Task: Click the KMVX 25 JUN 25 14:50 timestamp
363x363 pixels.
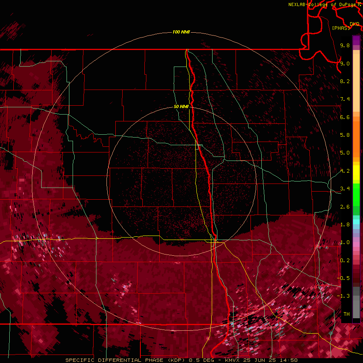Action: pyautogui.click(x=261, y=360)
